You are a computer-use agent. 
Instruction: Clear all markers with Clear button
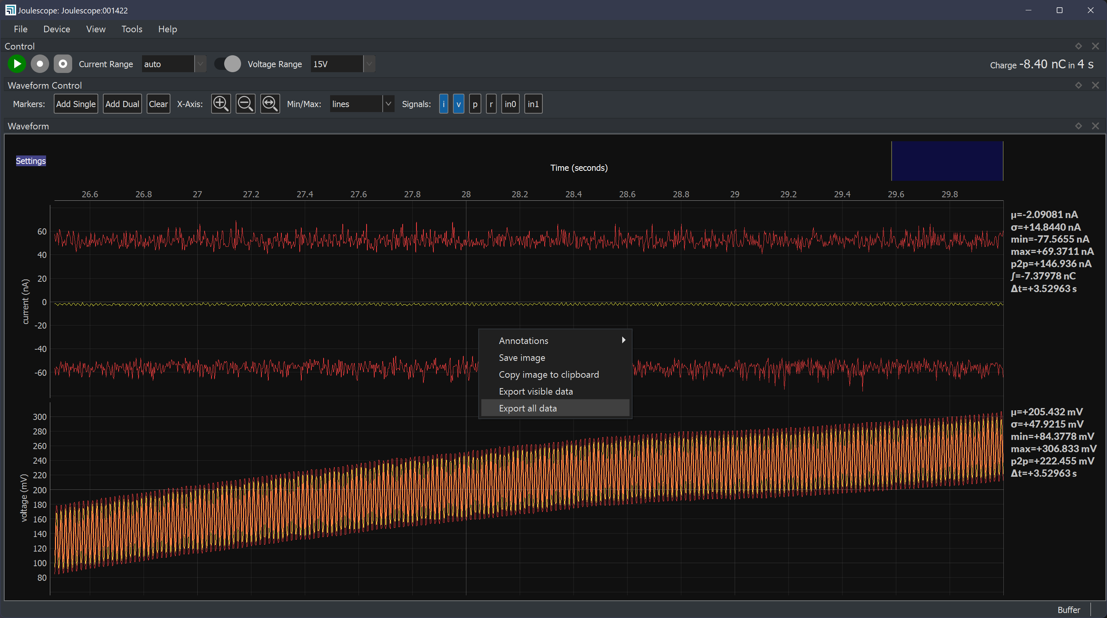158,104
